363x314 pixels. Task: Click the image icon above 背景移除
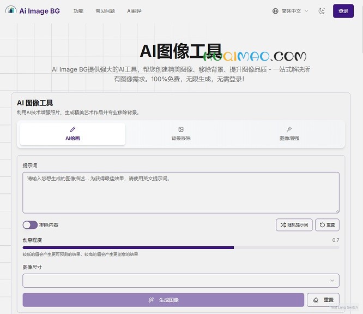click(x=181, y=129)
